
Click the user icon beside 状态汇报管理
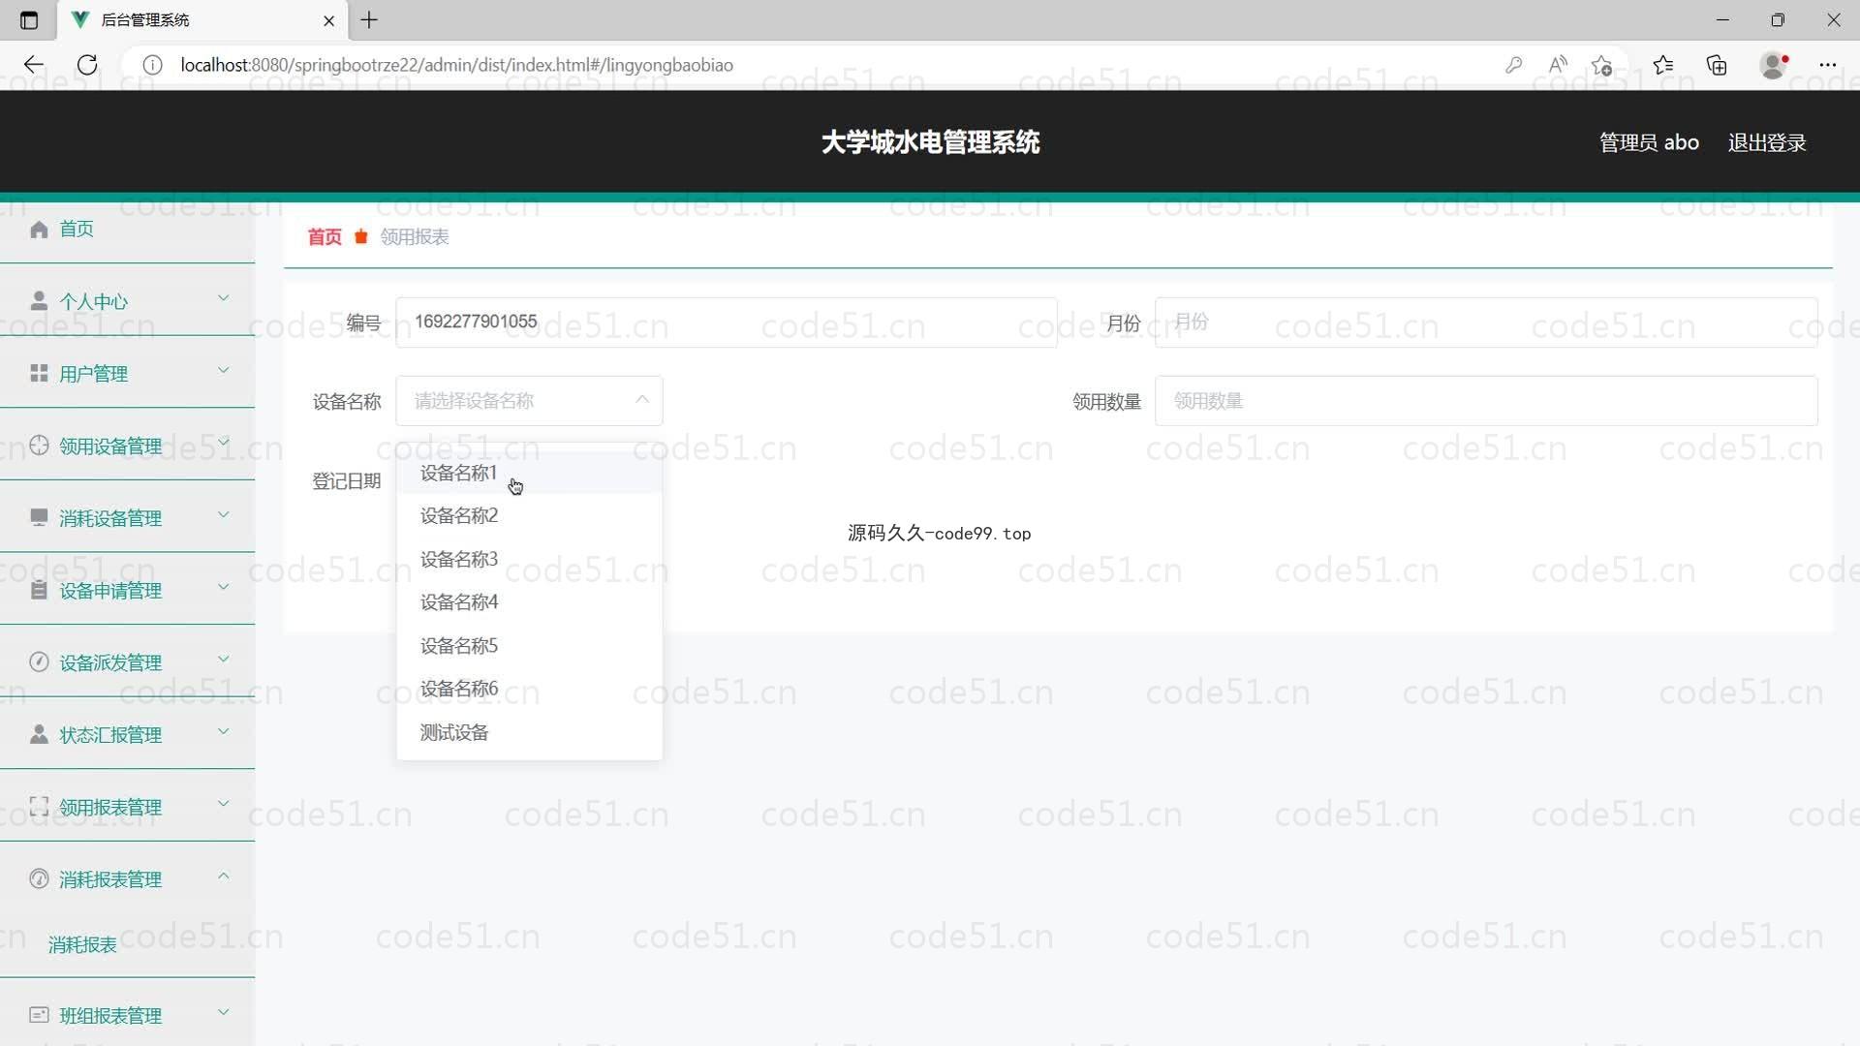(x=39, y=734)
